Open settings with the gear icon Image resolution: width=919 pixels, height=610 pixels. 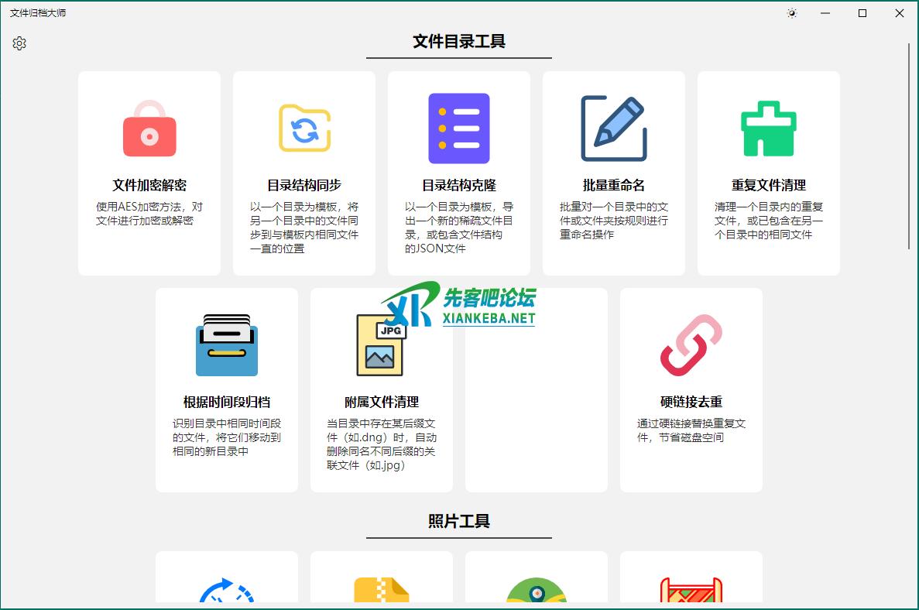19,43
